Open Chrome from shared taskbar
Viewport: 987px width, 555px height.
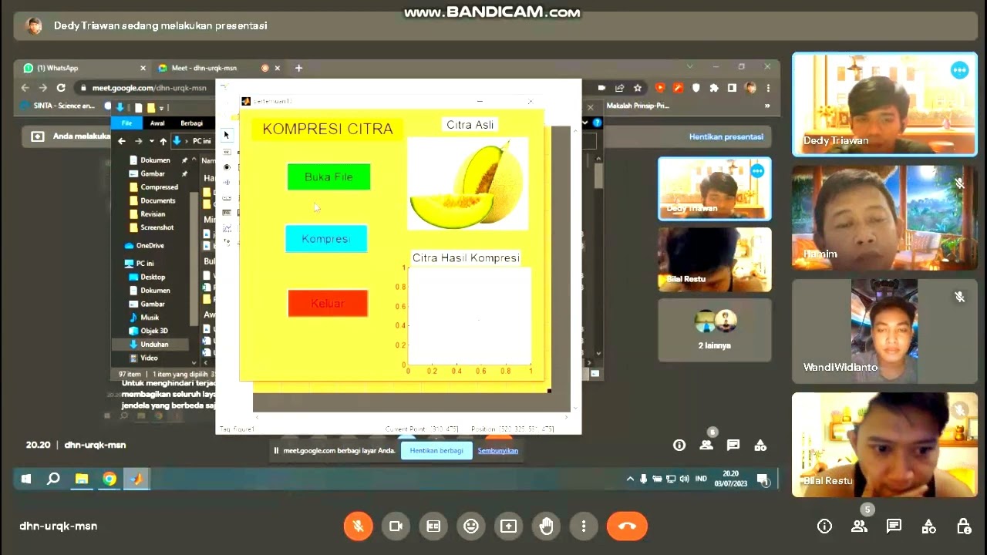109,479
